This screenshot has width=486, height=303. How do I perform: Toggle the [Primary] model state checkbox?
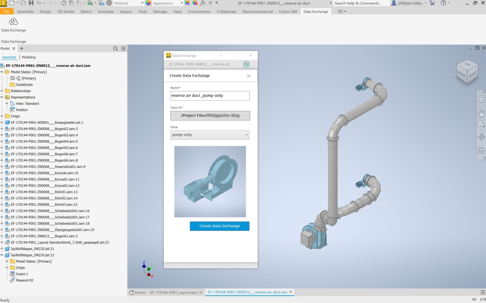coord(12,78)
